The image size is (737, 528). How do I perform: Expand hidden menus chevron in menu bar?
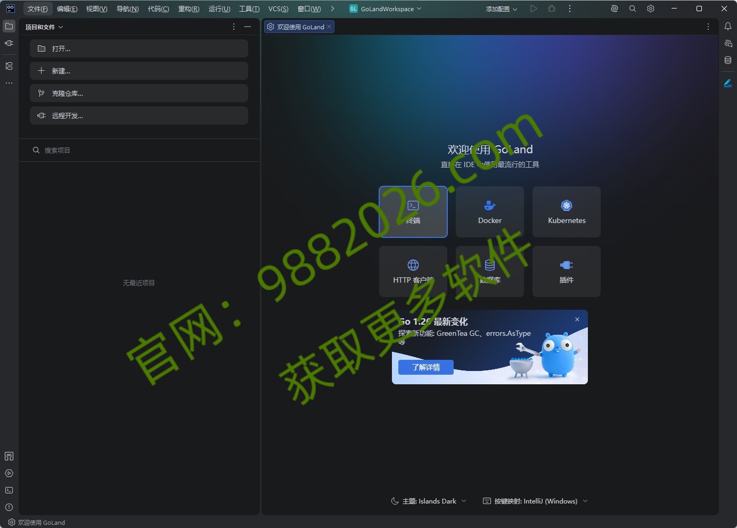coord(332,9)
